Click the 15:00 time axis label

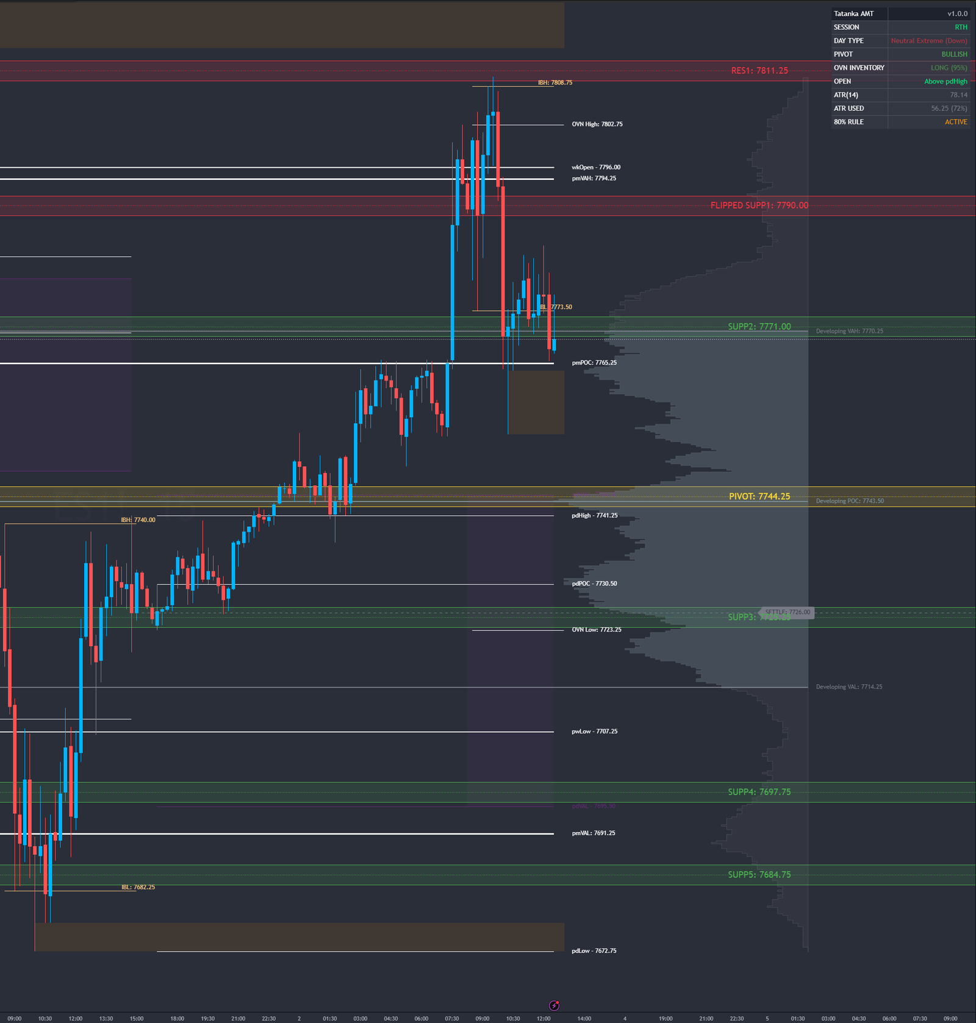(137, 1019)
